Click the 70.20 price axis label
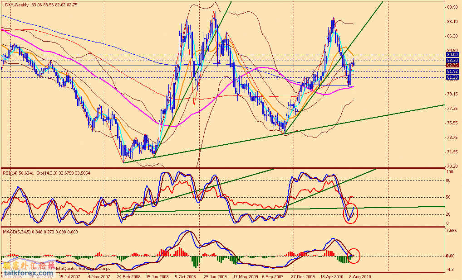Screen dimensions: 462x280 tap(452, 166)
